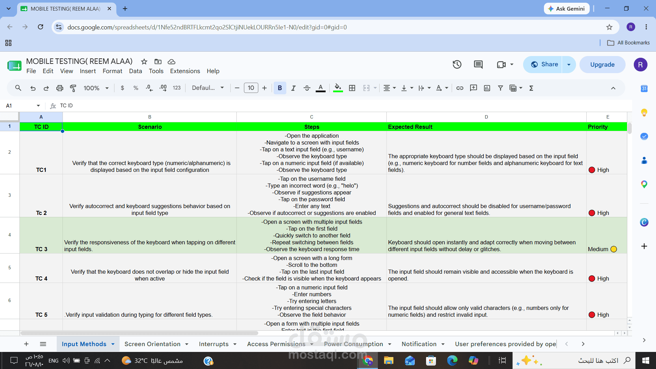The image size is (656, 369).
Task: Toggle strikethrough formatting
Action: pyautogui.click(x=307, y=88)
